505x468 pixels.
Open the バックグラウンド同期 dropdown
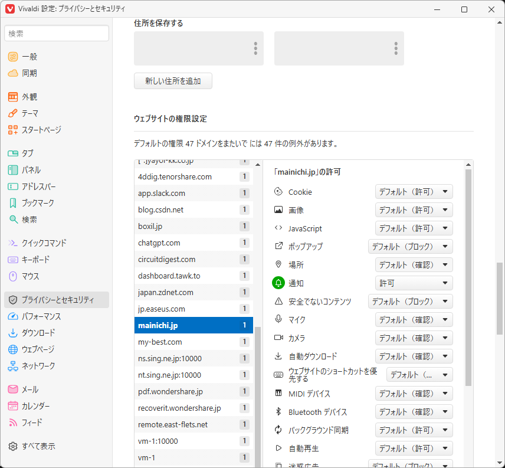coord(414,430)
